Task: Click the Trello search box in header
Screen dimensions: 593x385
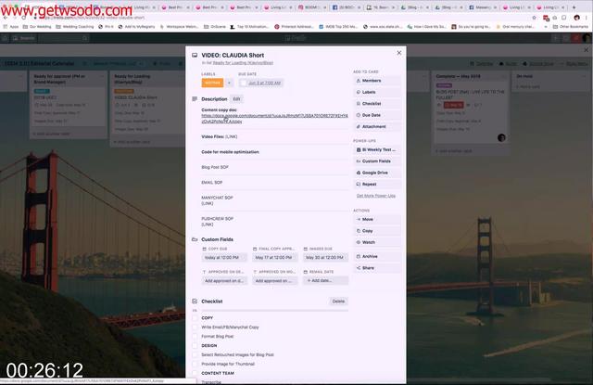Action: click(x=64, y=38)
